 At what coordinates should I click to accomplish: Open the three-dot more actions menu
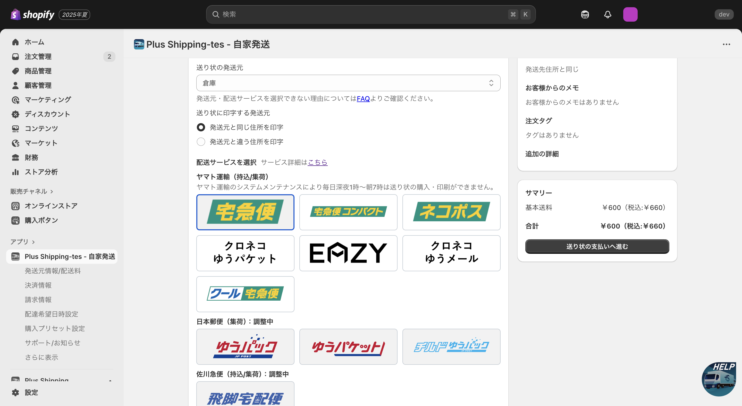click(726, 44)
